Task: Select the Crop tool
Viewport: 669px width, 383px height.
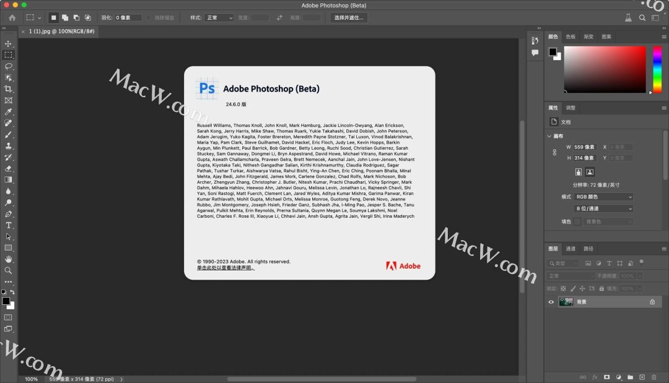Action: [x=8, y=89]
